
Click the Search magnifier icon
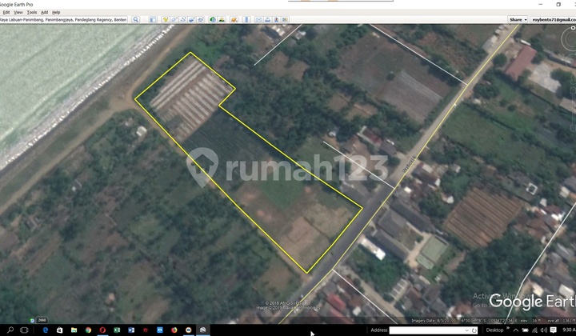click(x=136, y=19)
